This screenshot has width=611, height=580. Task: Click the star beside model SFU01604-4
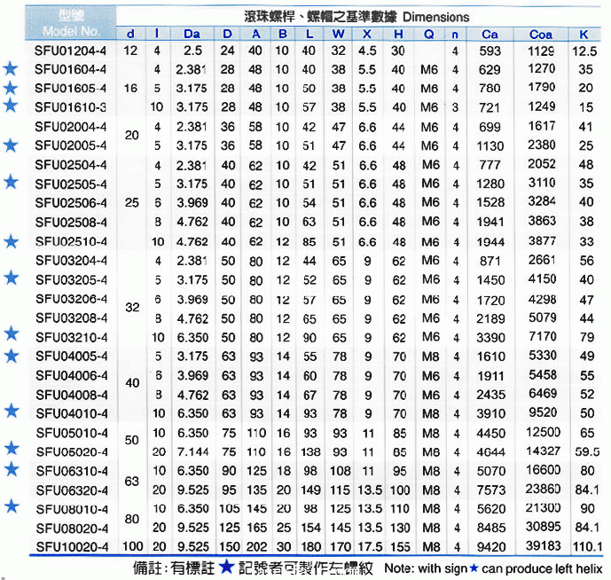pos(11,69)
